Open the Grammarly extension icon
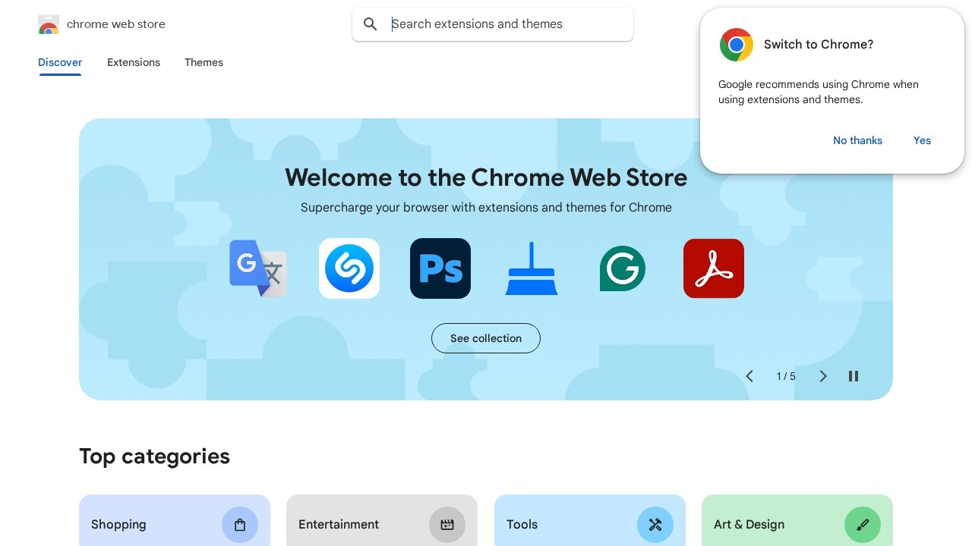This screenshot has height=546, width=972. click(623, 268)
